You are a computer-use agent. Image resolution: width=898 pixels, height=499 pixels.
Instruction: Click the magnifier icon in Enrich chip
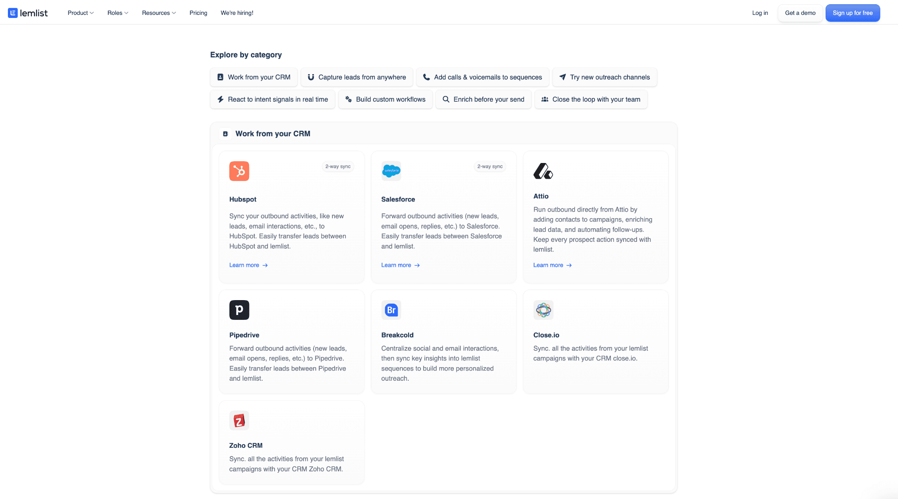click(x=446, y=99)
